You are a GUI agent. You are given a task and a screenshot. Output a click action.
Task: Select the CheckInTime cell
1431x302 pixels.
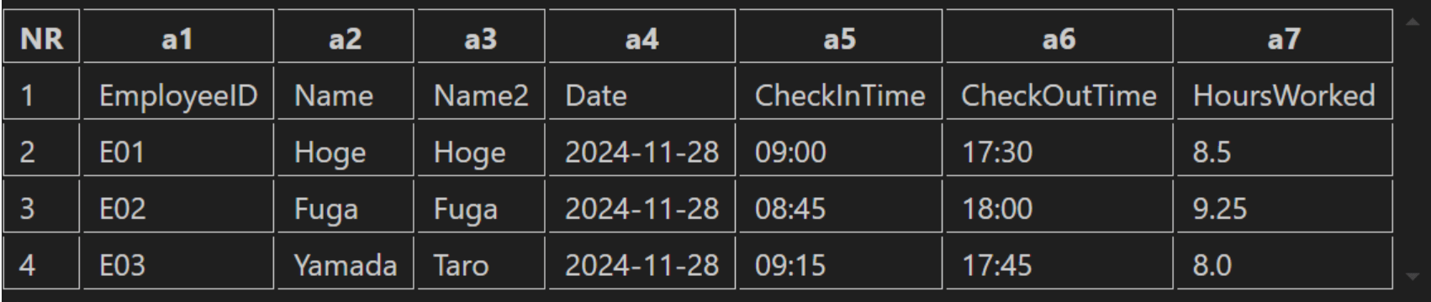tap(840, 94)
